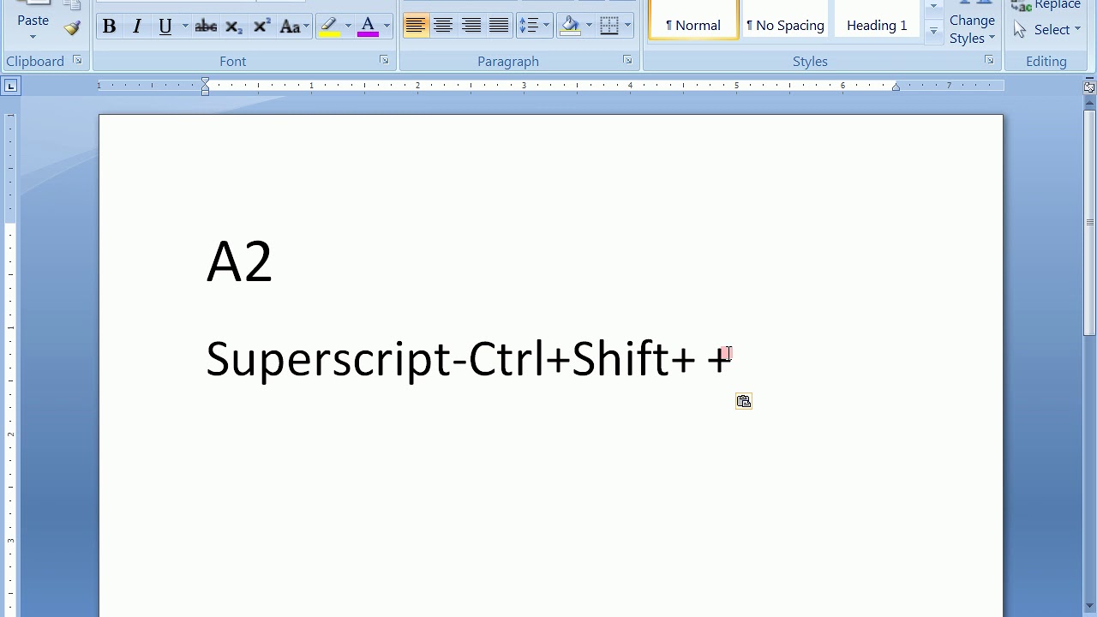Click the Paste Options icon in document
The image size is (1097, 617).
coord(744,401)
